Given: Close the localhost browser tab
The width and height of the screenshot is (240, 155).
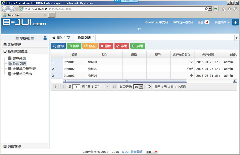Looking at the screenshot, I should [45, 15].
